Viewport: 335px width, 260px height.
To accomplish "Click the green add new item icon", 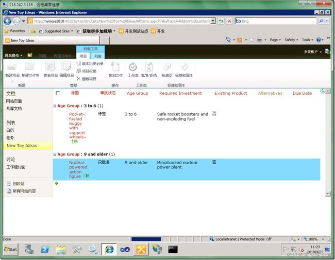I will tap(57, 183).
